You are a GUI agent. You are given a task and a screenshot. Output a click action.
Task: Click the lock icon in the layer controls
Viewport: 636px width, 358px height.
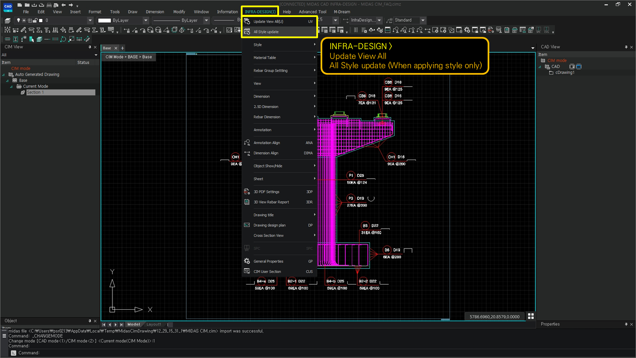pos(35,20)
